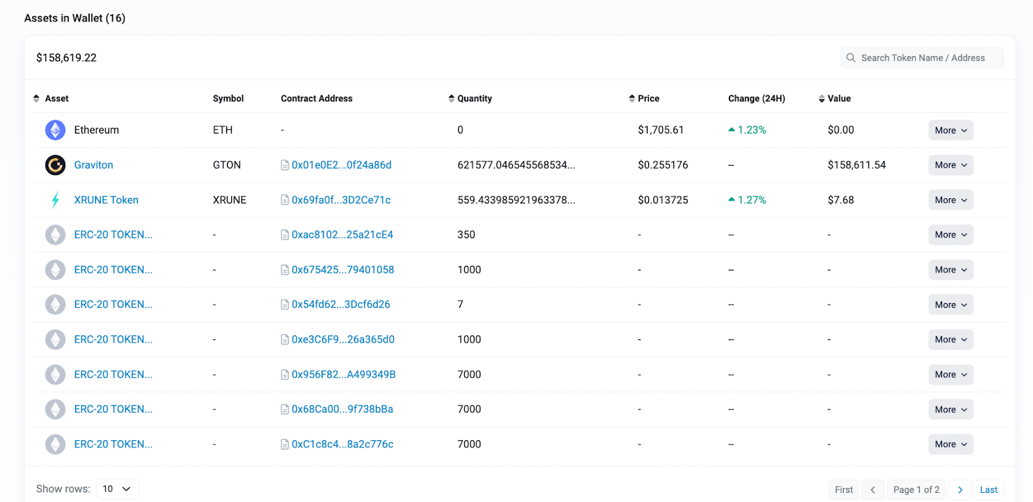Viewport: 1033px width, 502px height.
Task: Open contract address 0x68Ca00...9f738bBa
Action: (x=342, y=409)
